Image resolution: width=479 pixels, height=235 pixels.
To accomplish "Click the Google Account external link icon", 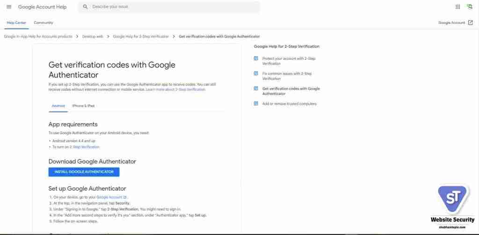I will 471,22.
